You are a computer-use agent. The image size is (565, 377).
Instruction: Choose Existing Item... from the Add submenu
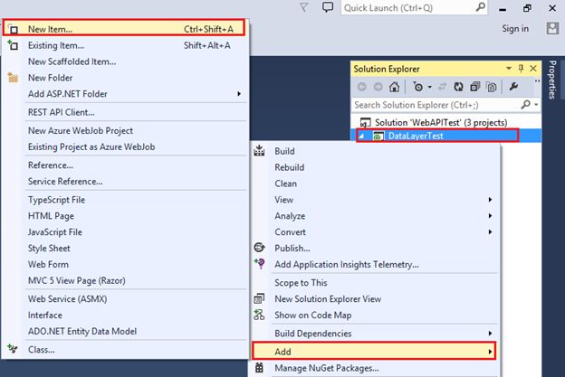click(124, 45)
